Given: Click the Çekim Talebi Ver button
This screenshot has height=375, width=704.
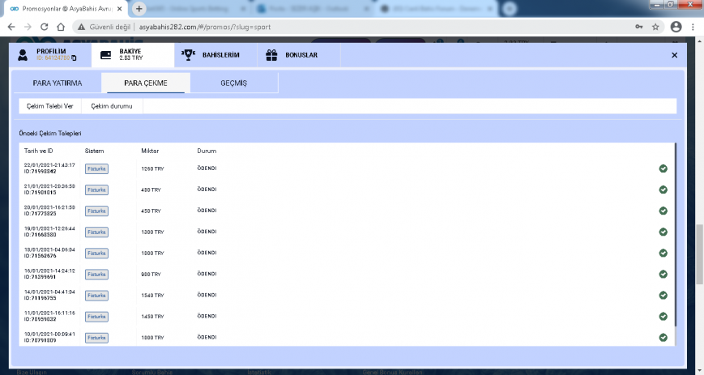Looking at the screenshot, I should tap(50, 106).
